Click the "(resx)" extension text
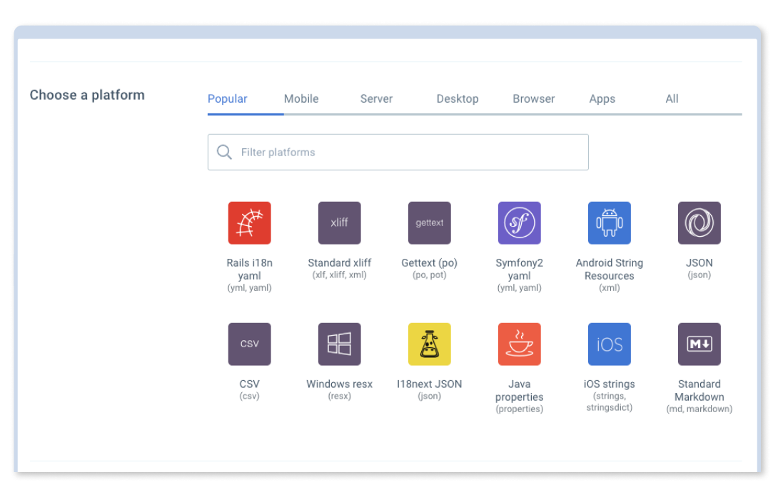Viewport: 783px width, 482px height. 340,396
